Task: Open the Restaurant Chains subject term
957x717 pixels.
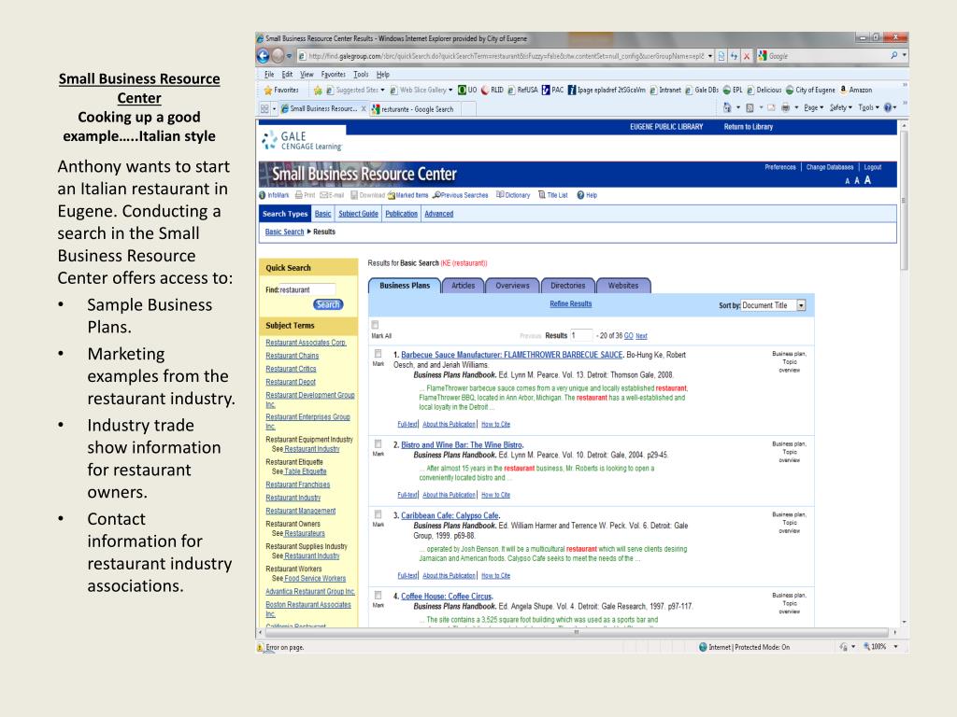Action: coord(292,356)
